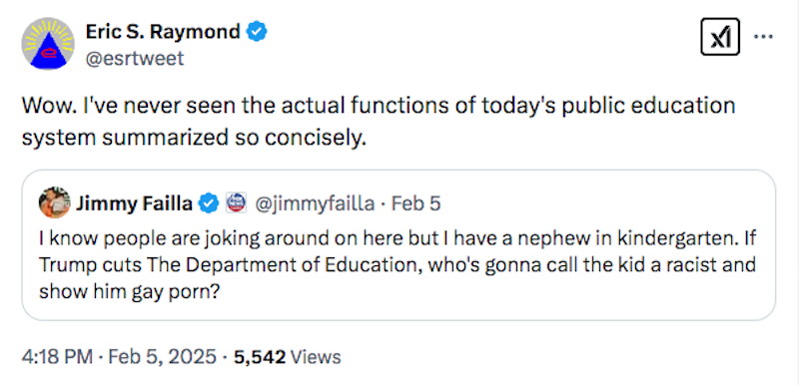
Task: Click Eric S. Raymond's pyramid profile avatar
Action: 48,44
